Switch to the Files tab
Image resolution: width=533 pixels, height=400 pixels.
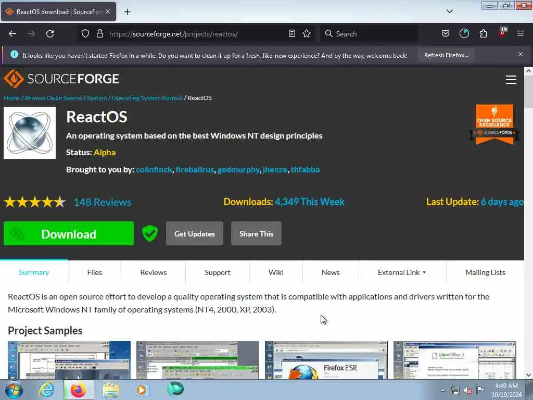[95, 272]
